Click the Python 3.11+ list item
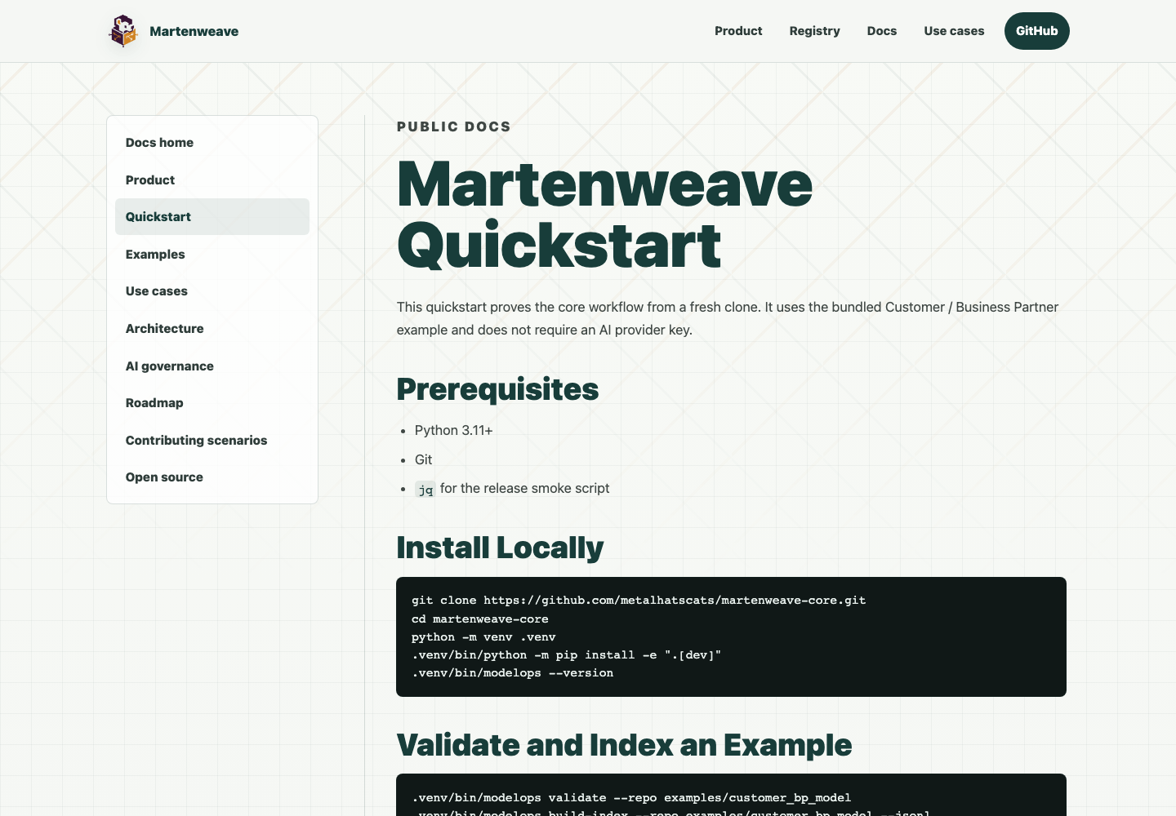Viewport: 1176px width, 816px height. click(453, 430)
